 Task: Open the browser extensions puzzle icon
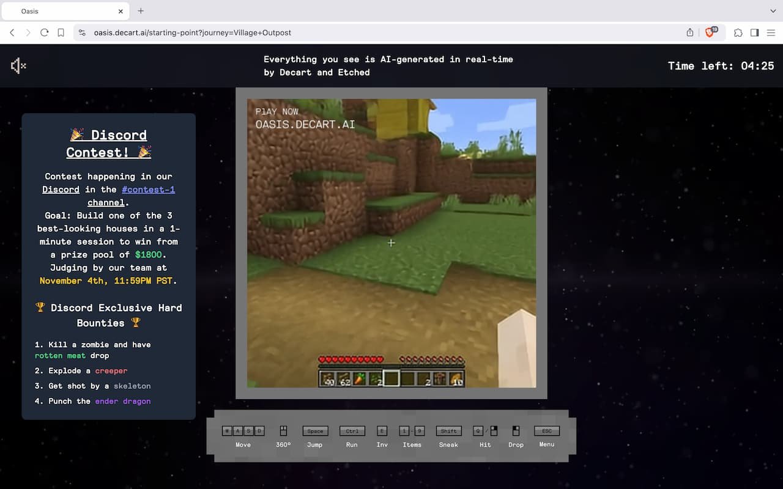coord(738,32)
